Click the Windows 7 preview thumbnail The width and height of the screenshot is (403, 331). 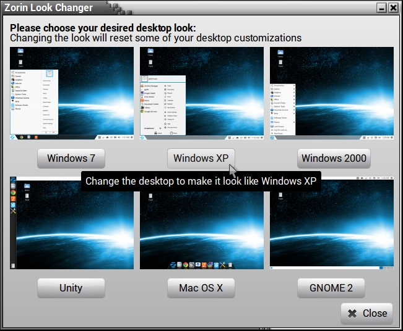(x=71, y=93)
